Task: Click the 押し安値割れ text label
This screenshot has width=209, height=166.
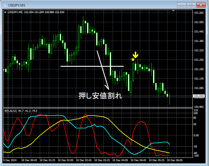Action: point(100,96)
